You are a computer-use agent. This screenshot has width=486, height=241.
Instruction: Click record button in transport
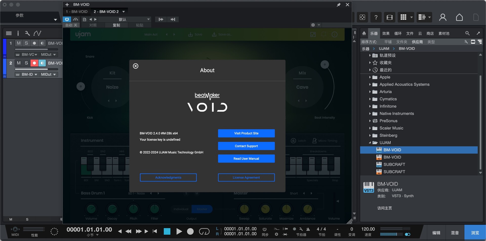click(190, 231)
